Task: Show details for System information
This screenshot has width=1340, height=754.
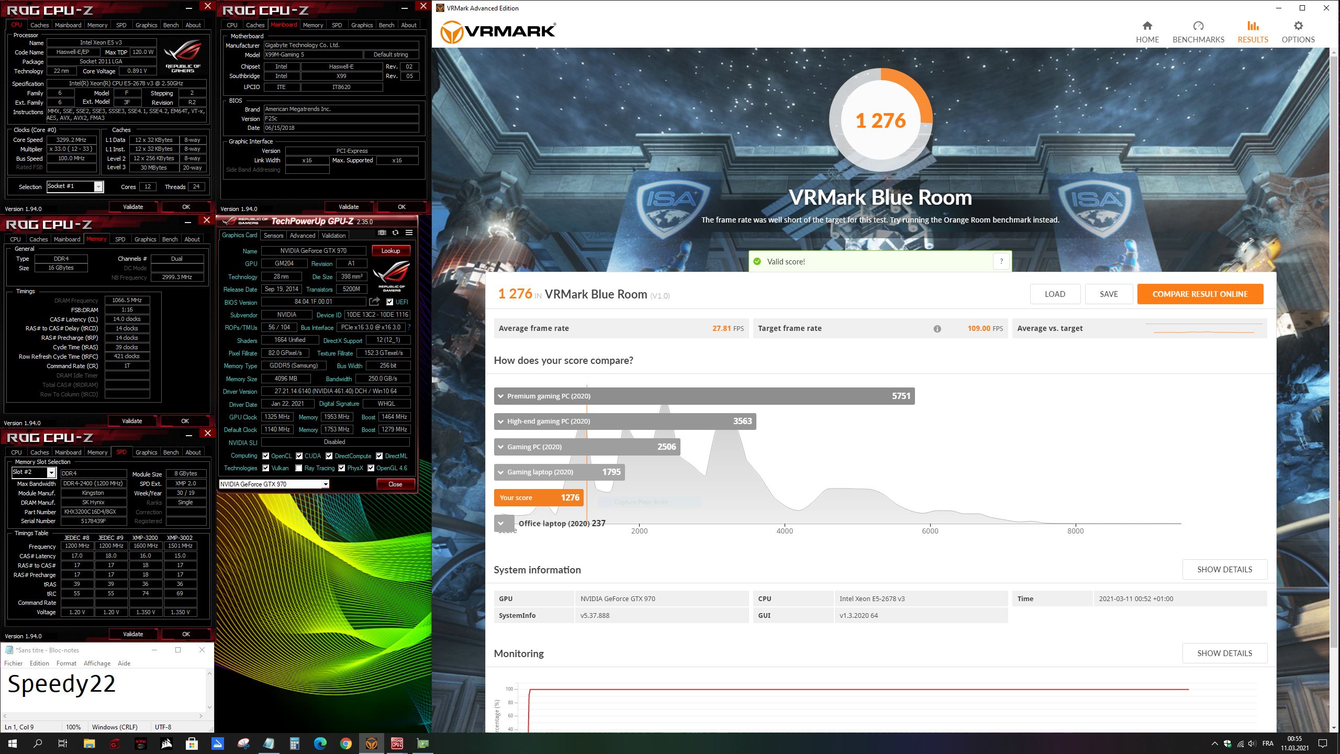Action: click(x=1224, y=569)
